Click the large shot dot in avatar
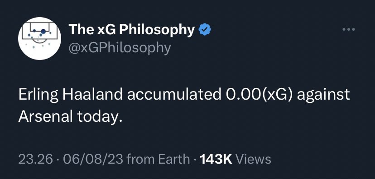375x179 pixels. coord(43,31)
